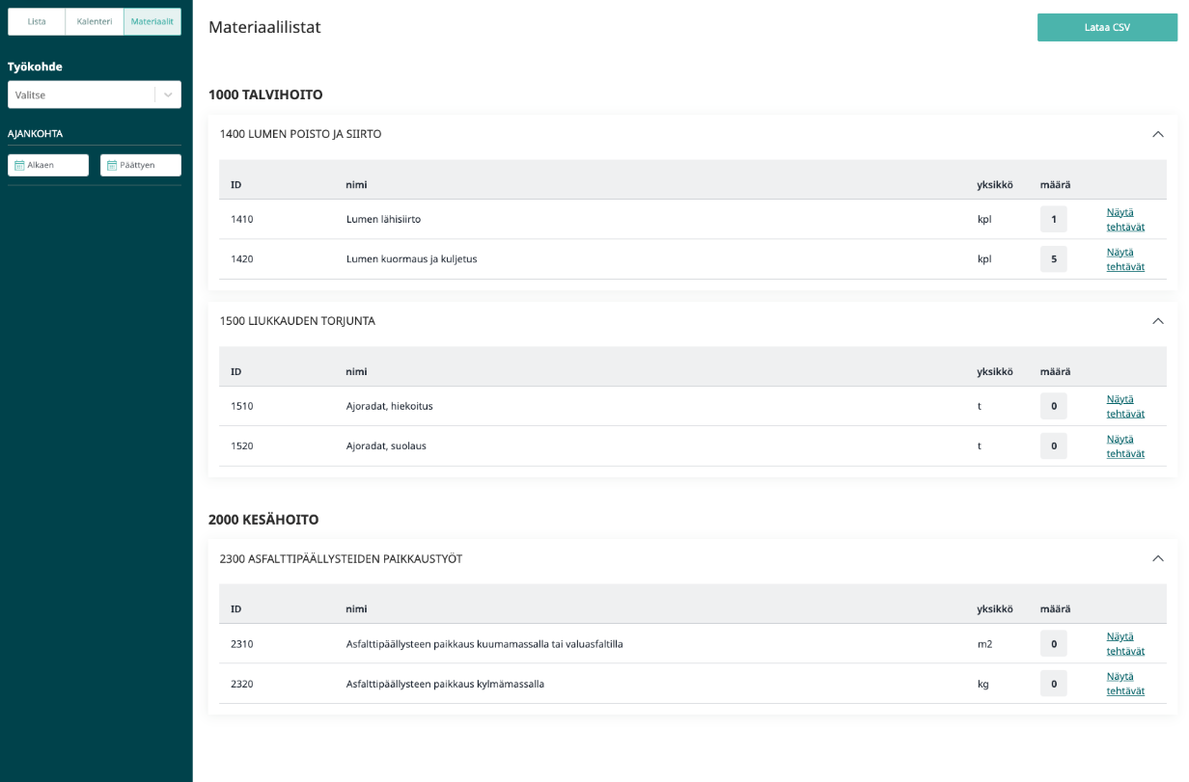Open Näytä tehtävät for Ajoradat, hiekoitus
Image resolution: width=1189 pixels, height=782 pixels.
pyautogui.click(x=1125, y=406)
